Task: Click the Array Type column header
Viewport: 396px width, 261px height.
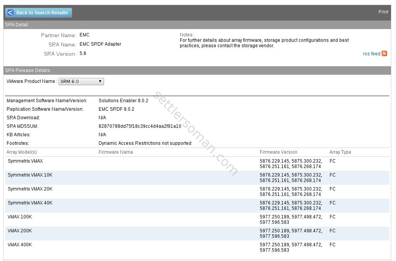Action: pyautogui.click(x=340, y=152)
